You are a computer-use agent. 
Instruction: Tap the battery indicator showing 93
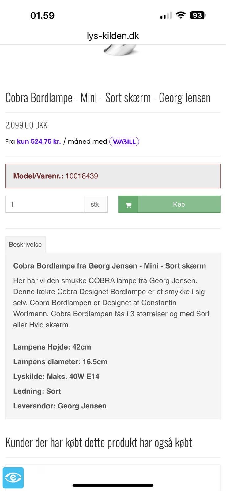pyautogui.click(x=198, y=15)
